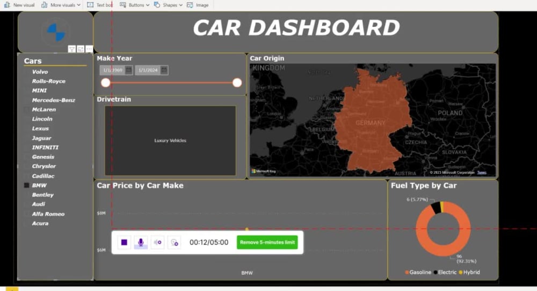The height and width of the screenshot is (291, 537).
Task: Click the filter icon on the logo visual
Action: pyautogui.click(x=71, y=49)
